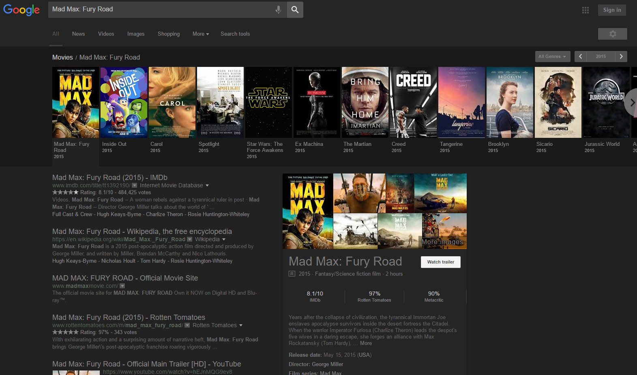Select the Creed movie poster
The height and width of the screenshot is (375, 637).
pos(413,102)
